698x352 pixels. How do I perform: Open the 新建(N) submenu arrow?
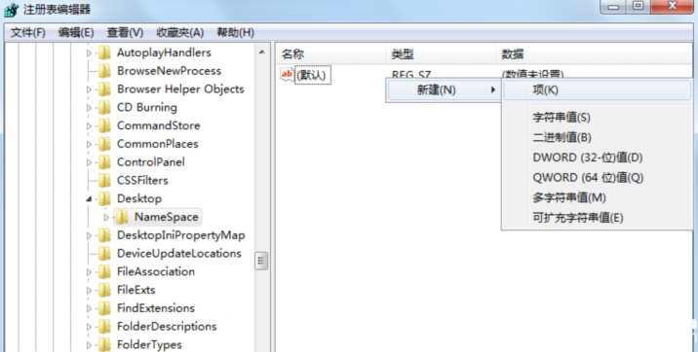click(492, 90)
